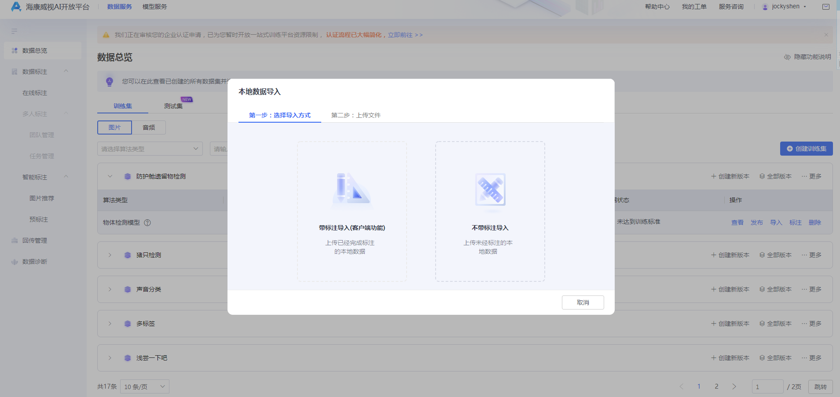This screenshot has width=840, height=397.
Task: Collapse the 防护舱遗留物检测 dataset row
Action: [110, 176]
